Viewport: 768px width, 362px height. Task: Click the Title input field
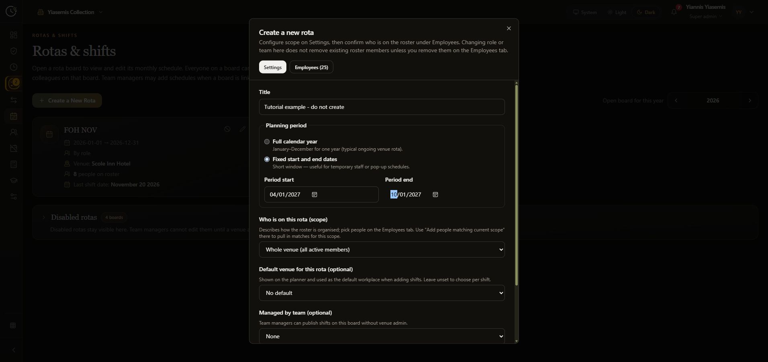pyautogui.click(x=382, y=107)
